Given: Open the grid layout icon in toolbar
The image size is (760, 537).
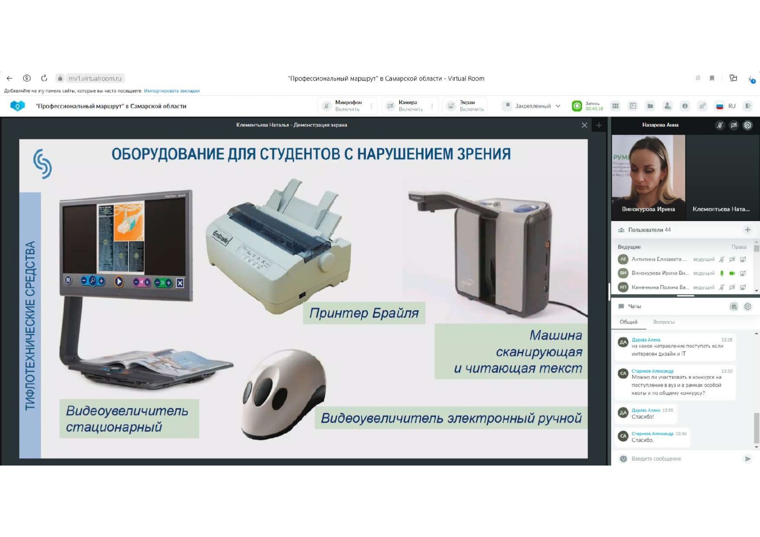Looking at the screenshot, I should click(615, 106).
